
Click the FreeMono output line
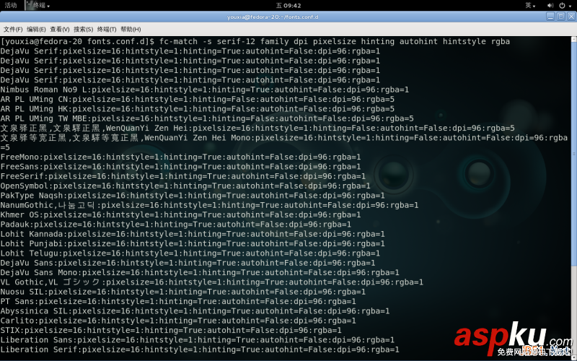(x=181, y=157)
